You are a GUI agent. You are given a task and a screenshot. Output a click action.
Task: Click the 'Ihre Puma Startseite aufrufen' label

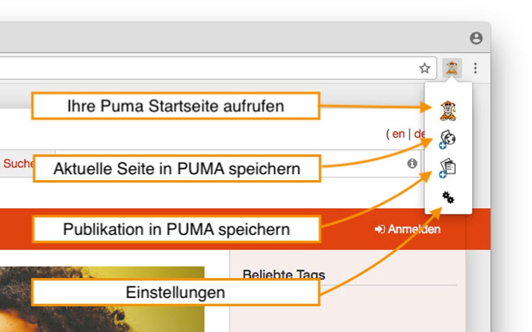(x=175, y=106)
